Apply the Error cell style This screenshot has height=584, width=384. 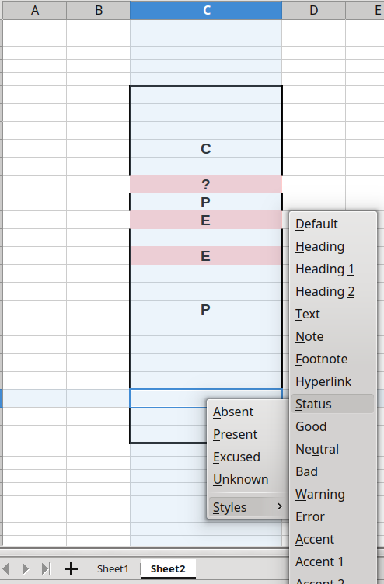tap(333, 516)
